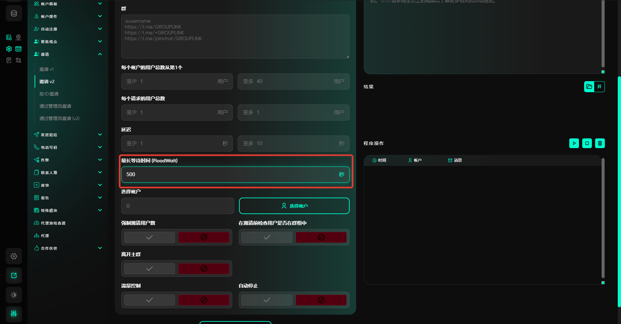Enable 自动停止 with the checkmark

[267, 300]
